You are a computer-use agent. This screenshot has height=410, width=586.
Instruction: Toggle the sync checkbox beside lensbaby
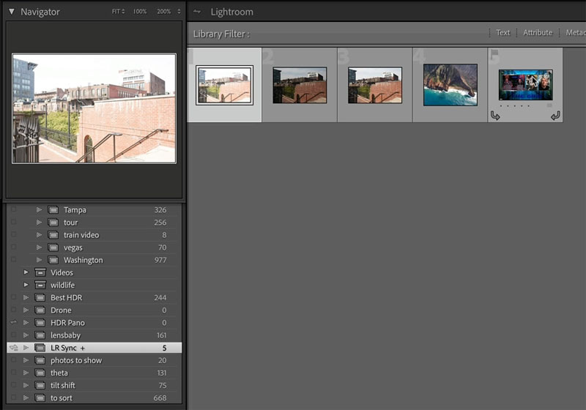14,335
